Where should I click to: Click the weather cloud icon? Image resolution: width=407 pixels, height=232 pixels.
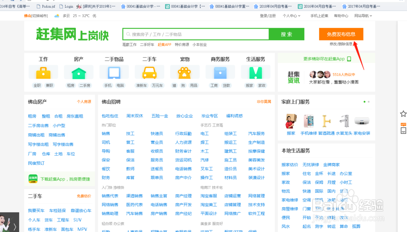[x=57, y=16]
